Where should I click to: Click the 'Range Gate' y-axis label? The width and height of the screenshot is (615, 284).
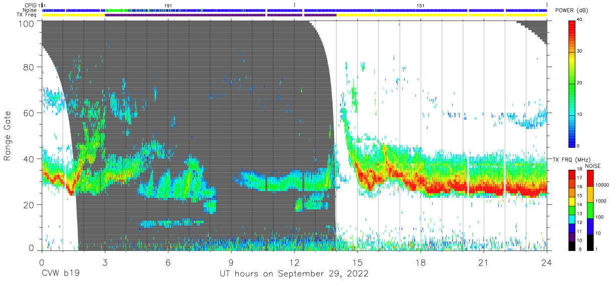(x=8, y=137)
